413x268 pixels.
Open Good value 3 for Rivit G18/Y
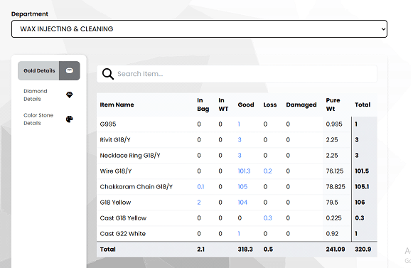(240, 139)
